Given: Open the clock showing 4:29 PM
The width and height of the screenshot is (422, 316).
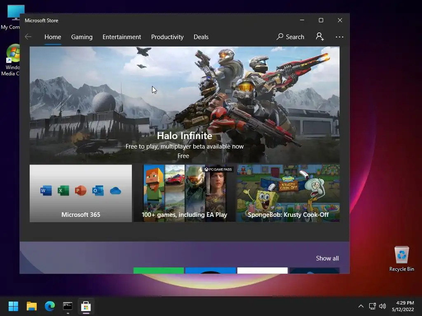Looking at the screenshot, I should pyautogui.click(x=403, y=306).
